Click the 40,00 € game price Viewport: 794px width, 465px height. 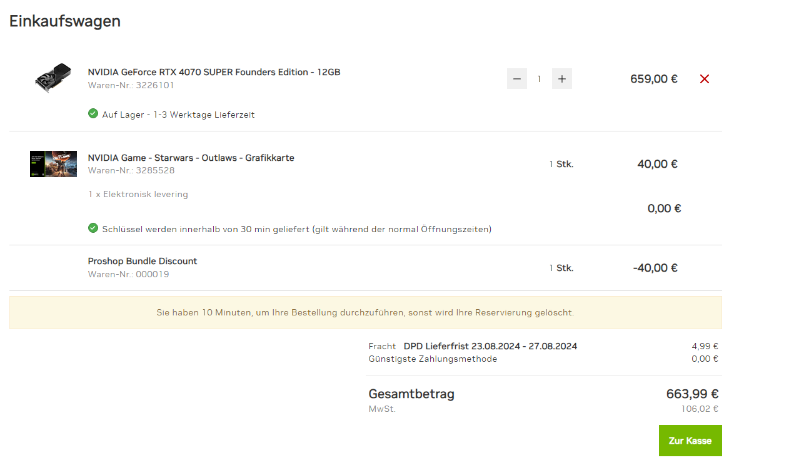pos(658,164)
